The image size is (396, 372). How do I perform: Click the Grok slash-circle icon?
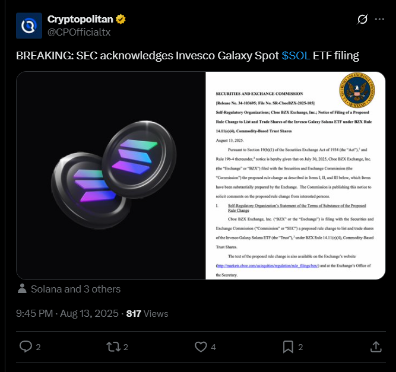coord(362,19)
